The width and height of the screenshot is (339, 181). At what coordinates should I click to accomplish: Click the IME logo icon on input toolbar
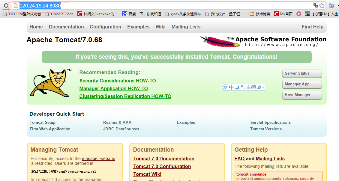[225, 87]
